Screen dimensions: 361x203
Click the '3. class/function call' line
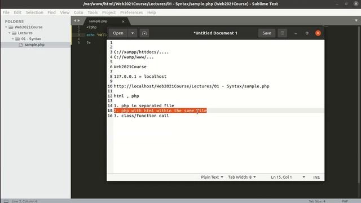pyautogui.click(x=142, y=116)
